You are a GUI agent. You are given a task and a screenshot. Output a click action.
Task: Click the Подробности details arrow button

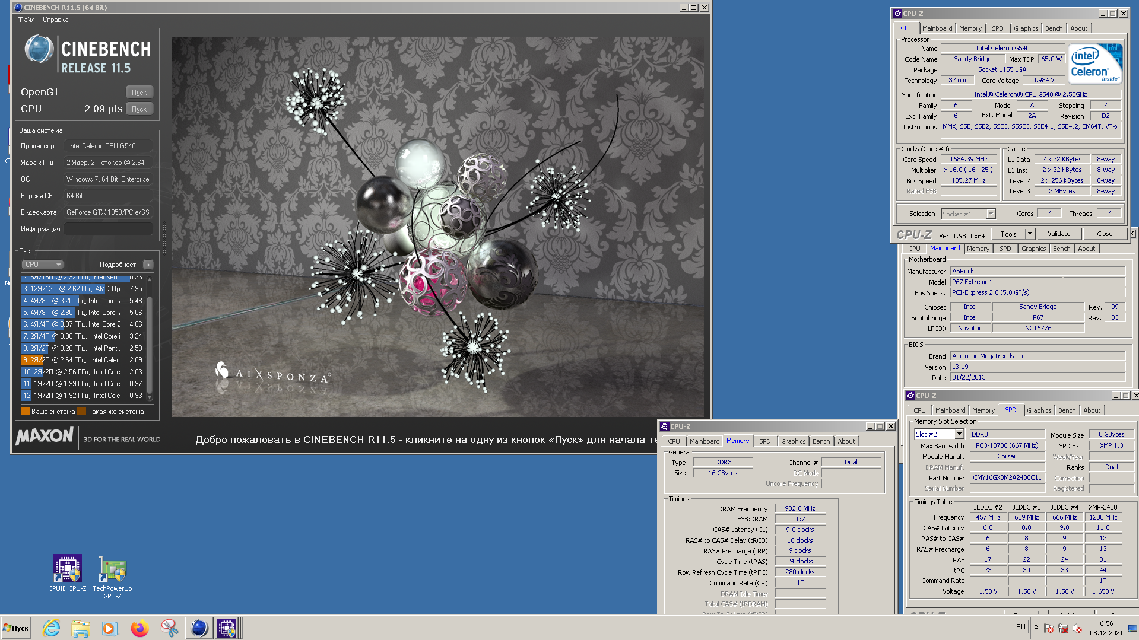(148, 265)
